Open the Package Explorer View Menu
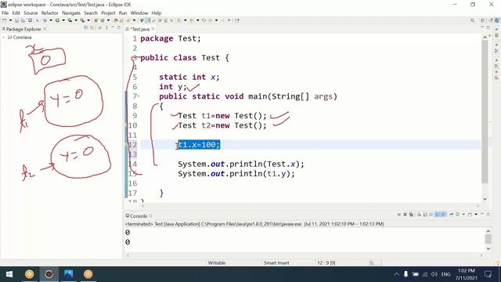Viewport: 501px width, 282px height. (x=106, y=28)
